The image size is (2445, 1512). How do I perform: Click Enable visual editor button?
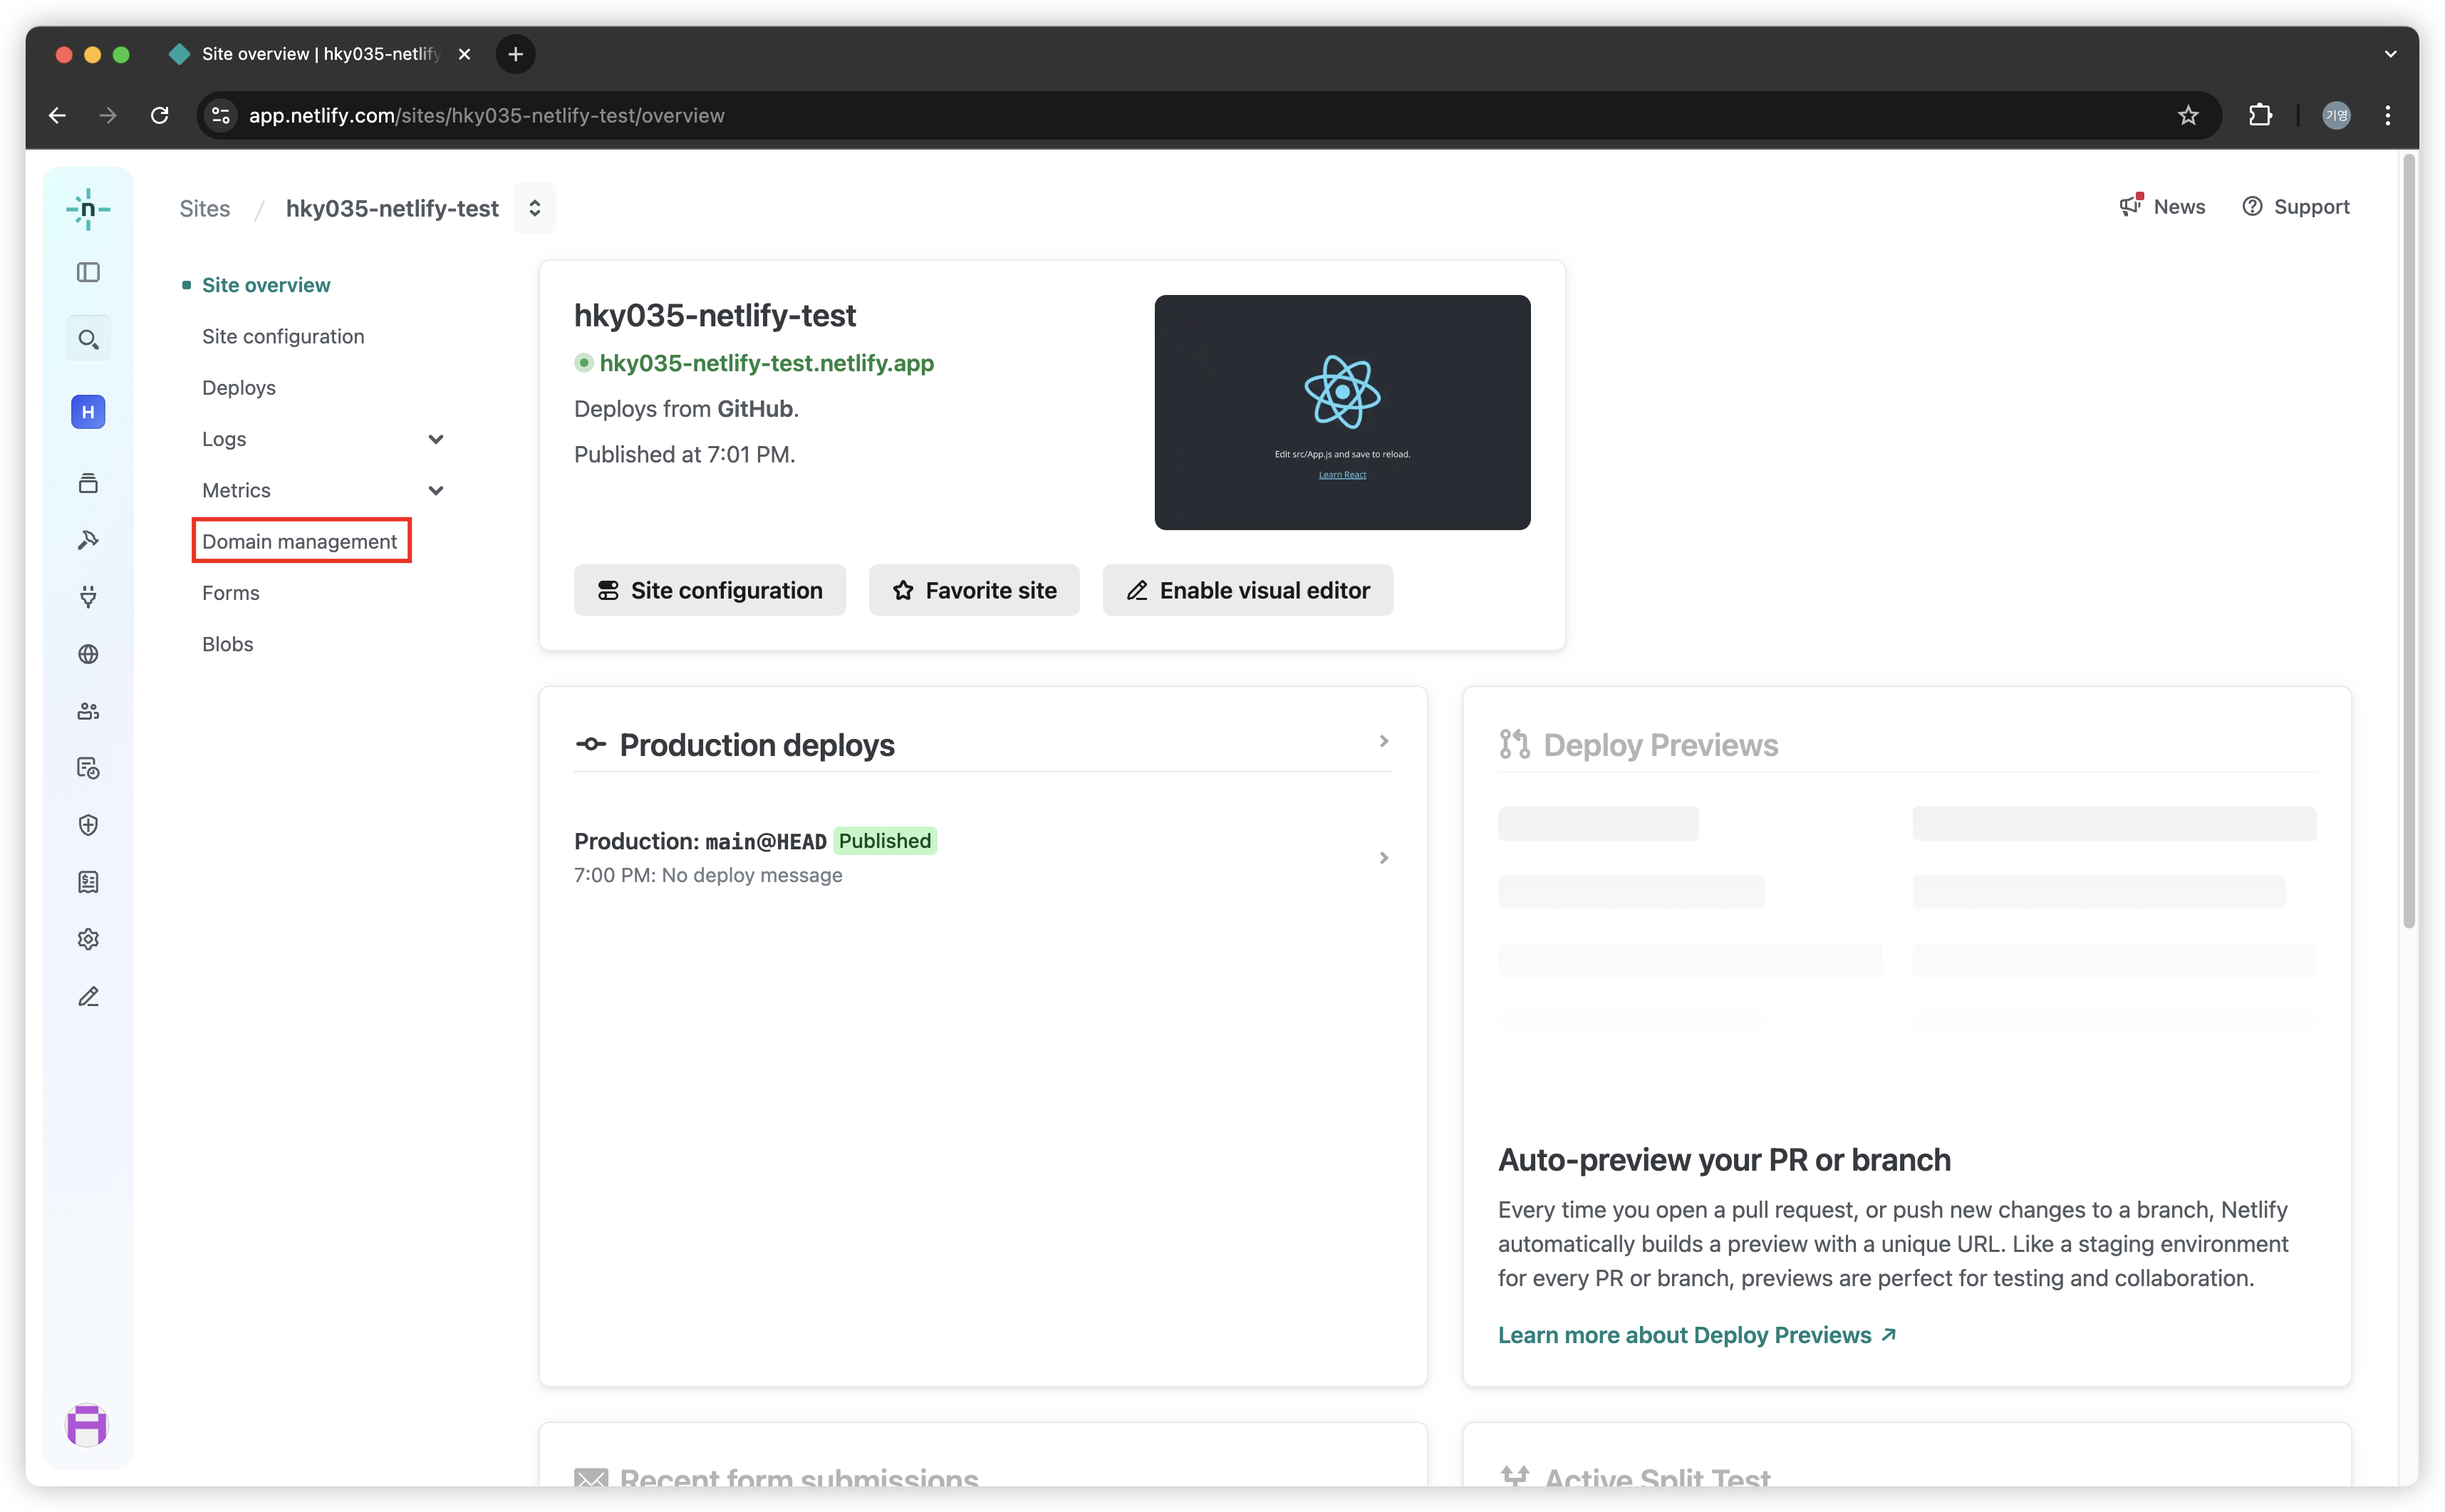[1247, 590]
